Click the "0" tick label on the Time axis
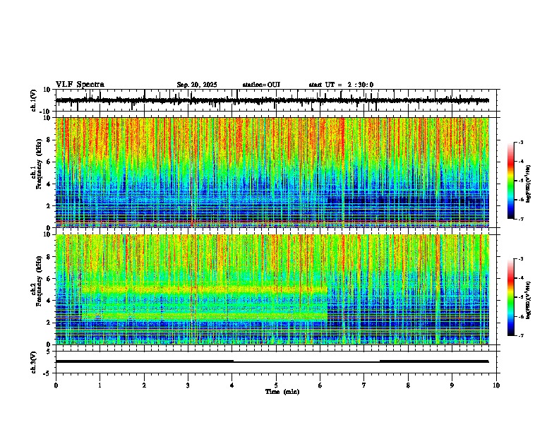Viewport: 559px width, 432px height. (x=56, y=385)
